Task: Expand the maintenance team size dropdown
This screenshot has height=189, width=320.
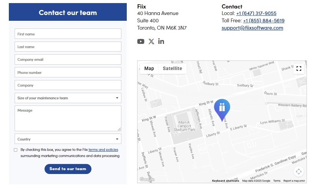Action: point(68,98)
